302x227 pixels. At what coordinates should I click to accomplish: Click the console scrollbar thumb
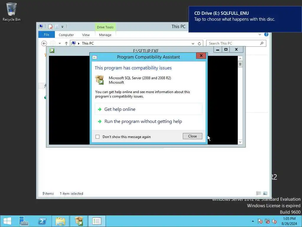[240, 64]
